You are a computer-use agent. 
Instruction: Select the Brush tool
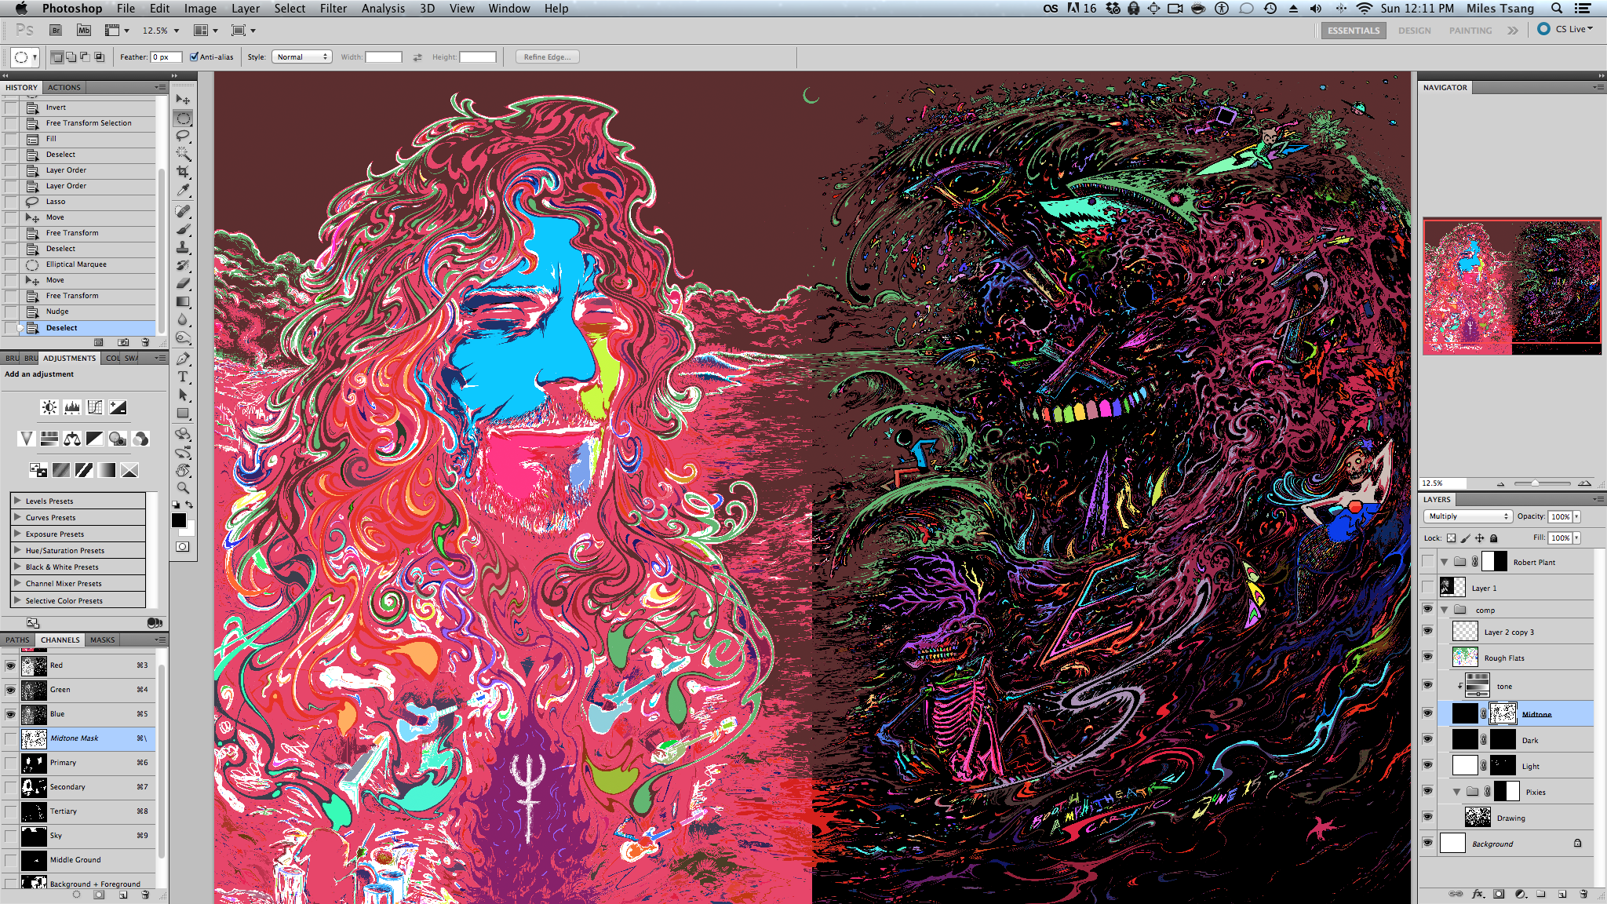pyautogui.click(x=183, y=229)
